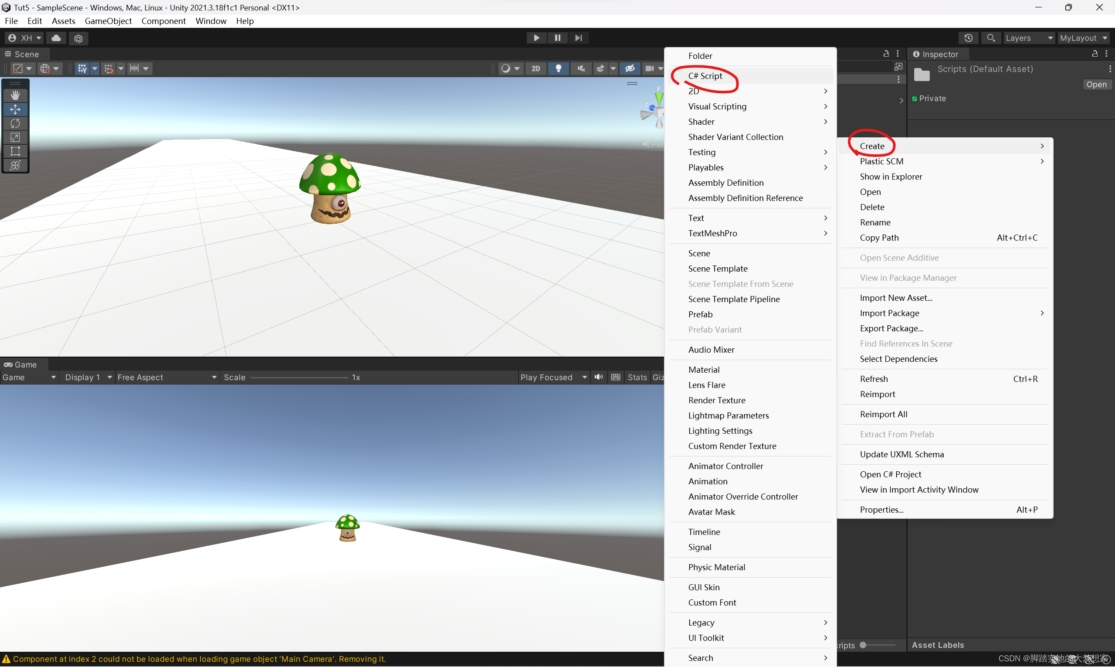Open the Inspector panel kebab menu
The width and height of the screenshot is (1115, 667).
tap(1106, 54)
